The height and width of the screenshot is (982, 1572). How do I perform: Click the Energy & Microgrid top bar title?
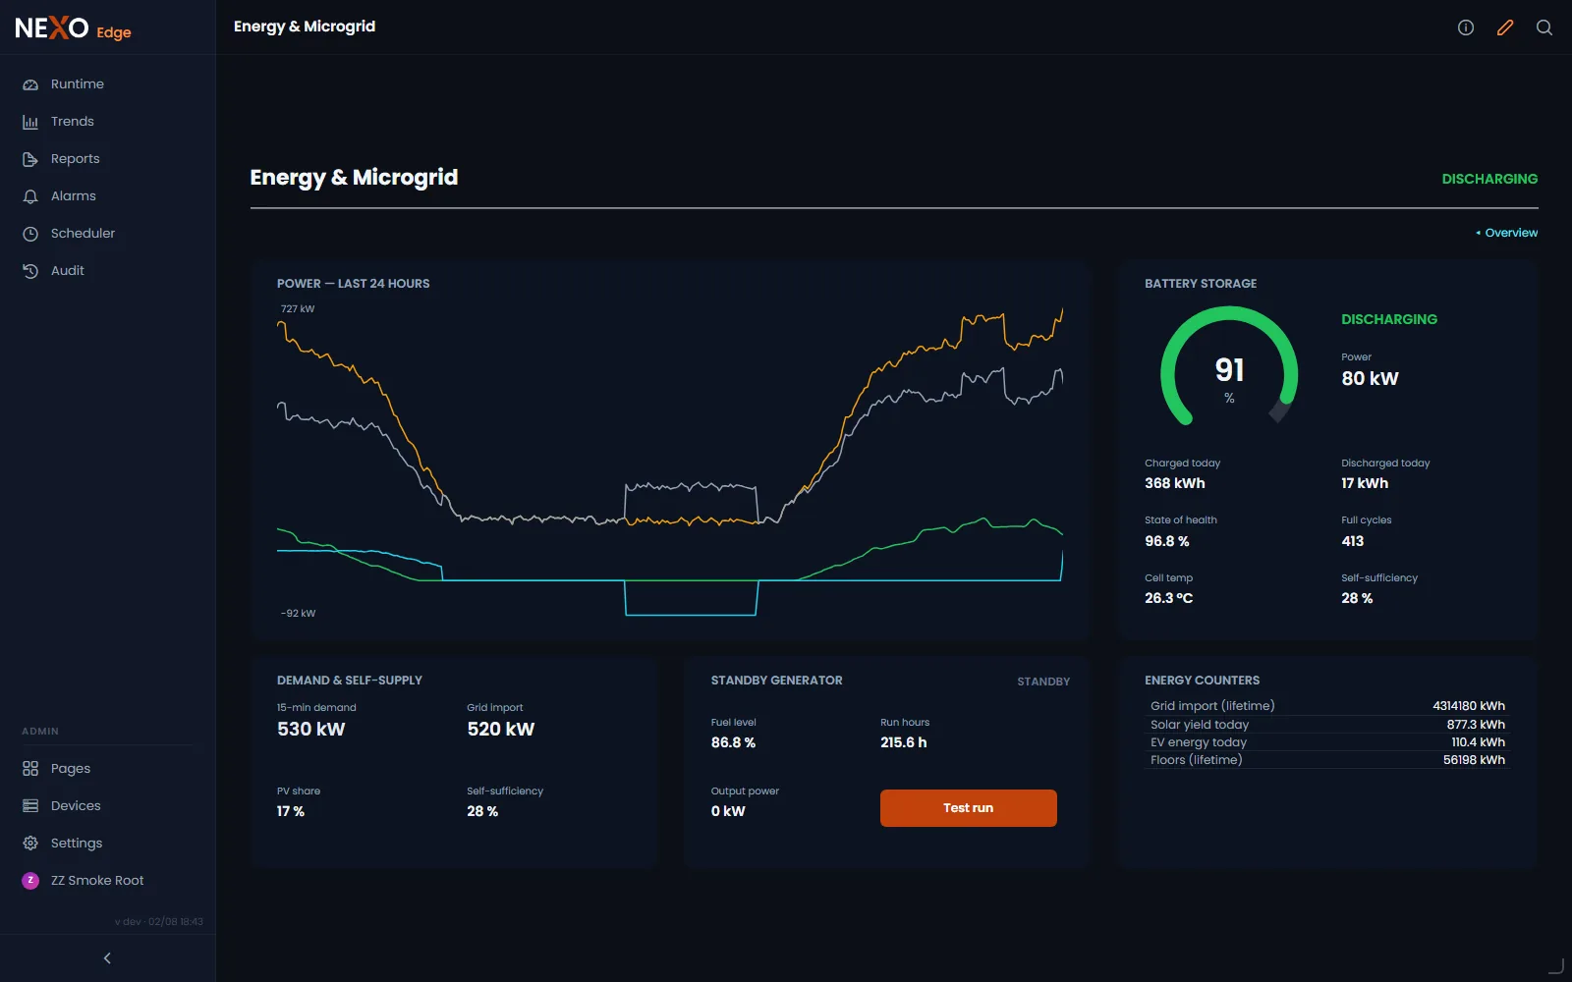point(305,27)
